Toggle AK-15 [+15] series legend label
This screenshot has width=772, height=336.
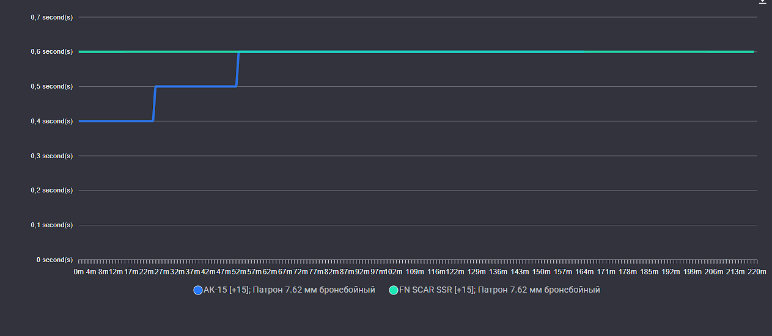coord(289,290)
